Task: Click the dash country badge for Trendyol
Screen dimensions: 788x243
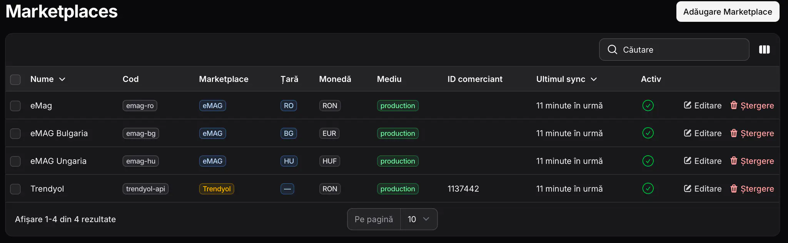Action: click(287, 189)
